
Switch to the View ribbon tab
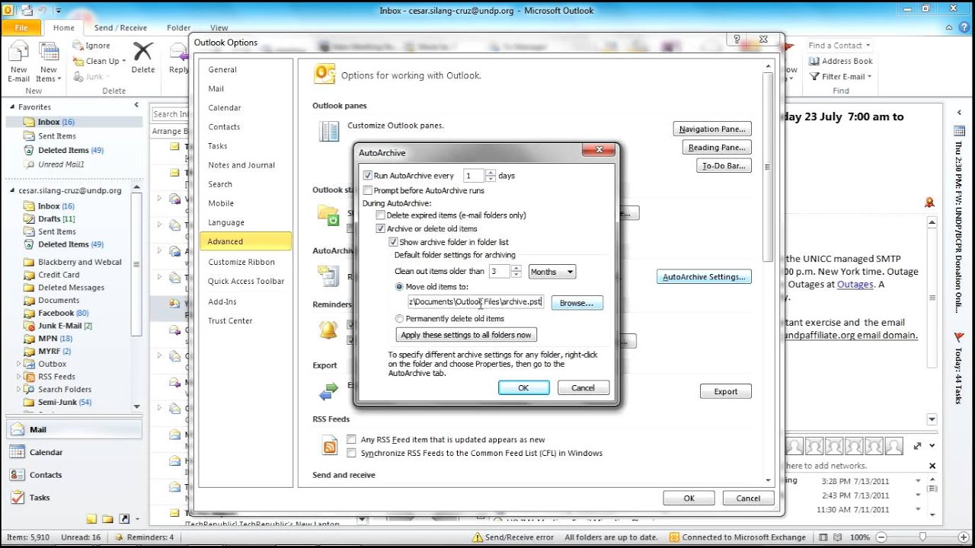(219, 28)
